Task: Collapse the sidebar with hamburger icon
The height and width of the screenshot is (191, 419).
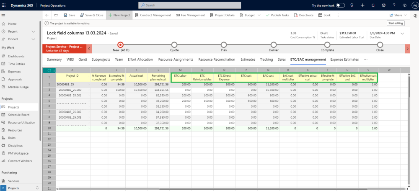Action: pyautogui.click(x=4, y=15)
